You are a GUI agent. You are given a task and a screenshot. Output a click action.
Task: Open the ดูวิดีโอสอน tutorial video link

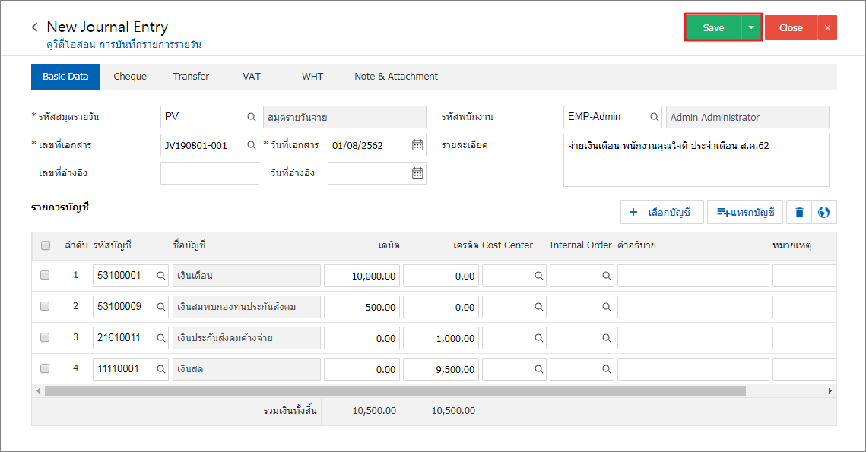point(124,45)
